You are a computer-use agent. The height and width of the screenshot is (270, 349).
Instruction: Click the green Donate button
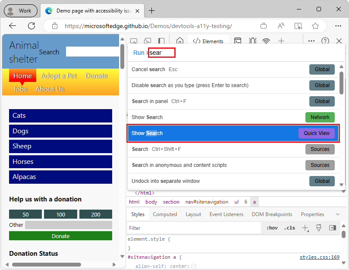point(60,236)
